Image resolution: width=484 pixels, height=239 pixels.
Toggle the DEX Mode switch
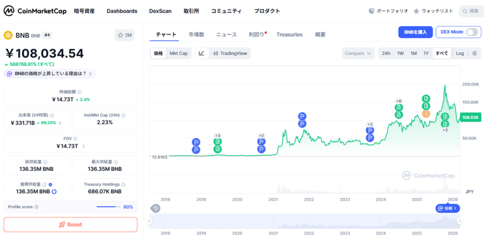click(472, 32)
